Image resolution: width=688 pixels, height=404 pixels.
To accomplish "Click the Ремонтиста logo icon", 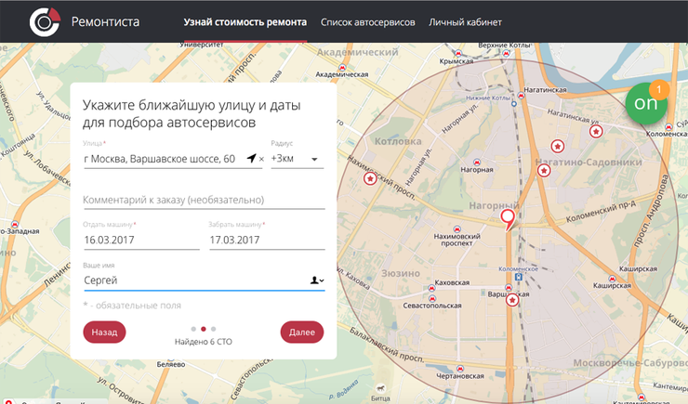I will coord(45,21).
